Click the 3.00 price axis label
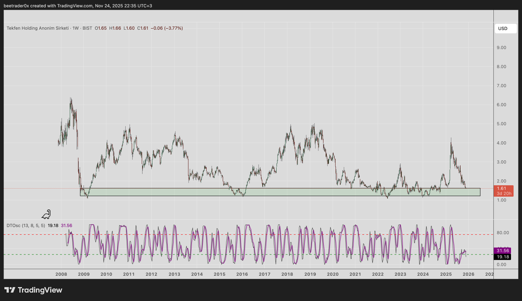Screen dimensions: 522x301 click(x=502, y=162)
